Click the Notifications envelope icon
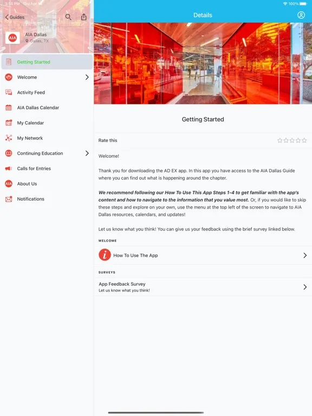 point(9,199)
